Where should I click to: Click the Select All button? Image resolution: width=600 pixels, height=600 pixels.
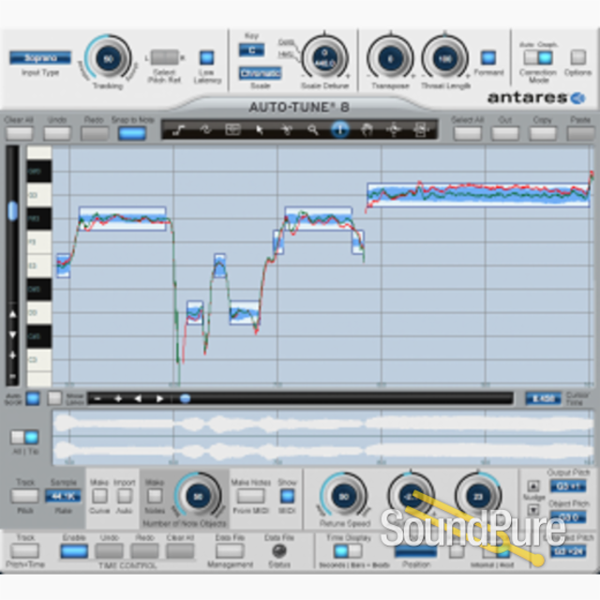pyautogui.click(x=468, y=133)
